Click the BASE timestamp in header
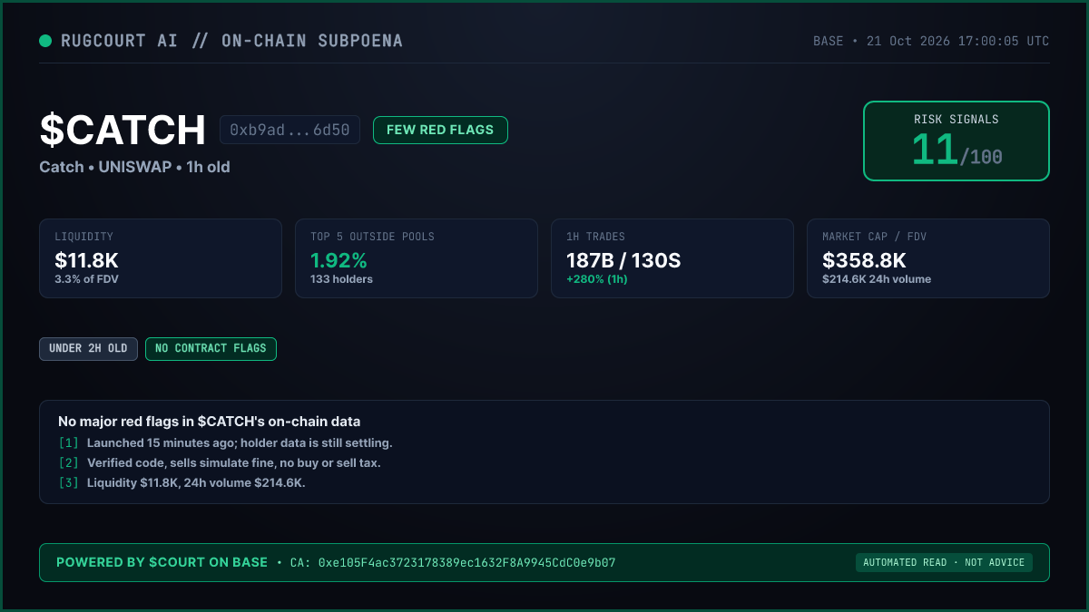 point(931,42)
